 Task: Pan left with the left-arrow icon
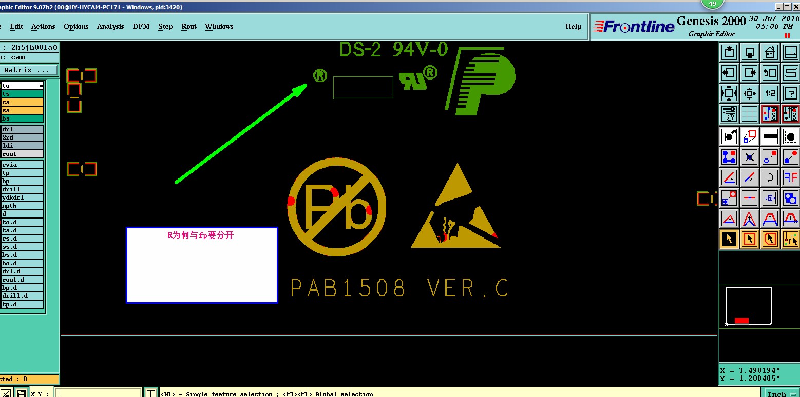tap(729, 73)
